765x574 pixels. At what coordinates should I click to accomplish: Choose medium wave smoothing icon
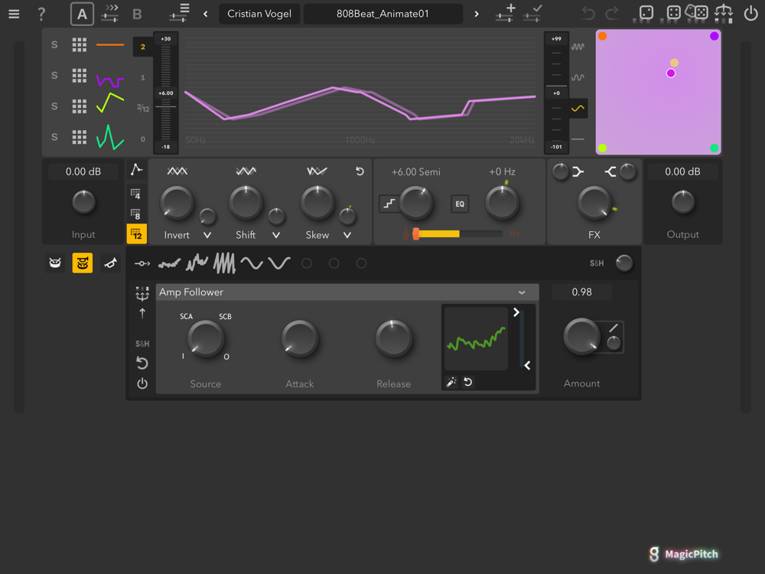tap(578, 77)
